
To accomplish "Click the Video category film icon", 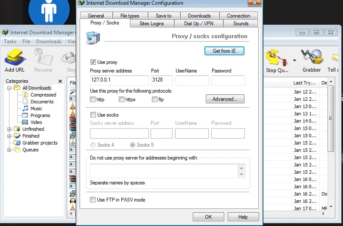I will pos(25,122).
